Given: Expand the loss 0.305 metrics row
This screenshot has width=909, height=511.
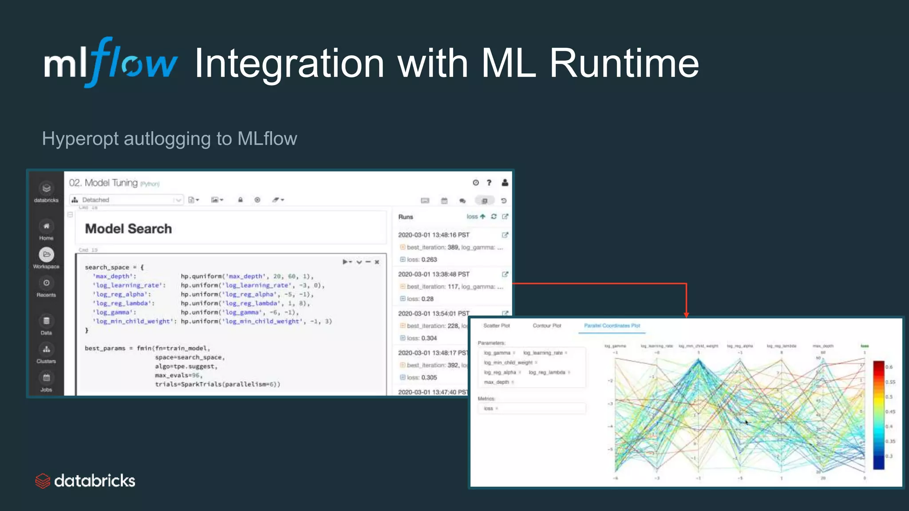Looking at the screenshot, I should pyautogui.click(x=403, y=377).
